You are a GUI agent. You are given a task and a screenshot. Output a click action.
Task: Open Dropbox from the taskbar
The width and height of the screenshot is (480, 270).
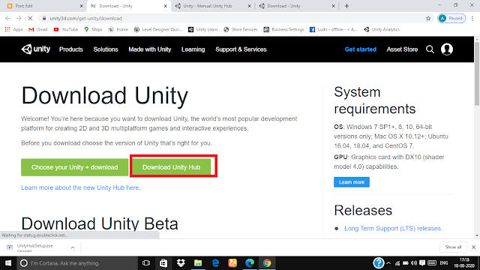(181, 263)
